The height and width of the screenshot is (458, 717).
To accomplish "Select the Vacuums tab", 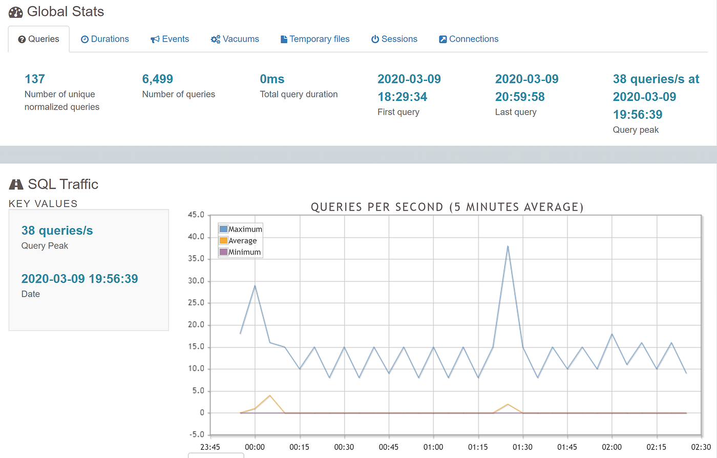I will (235, 39).
